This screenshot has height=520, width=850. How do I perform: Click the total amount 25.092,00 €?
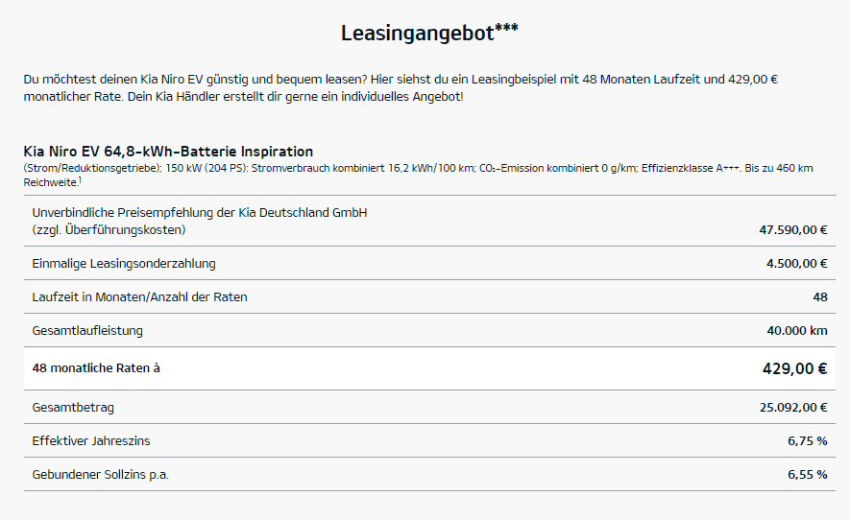pos(792,407)
